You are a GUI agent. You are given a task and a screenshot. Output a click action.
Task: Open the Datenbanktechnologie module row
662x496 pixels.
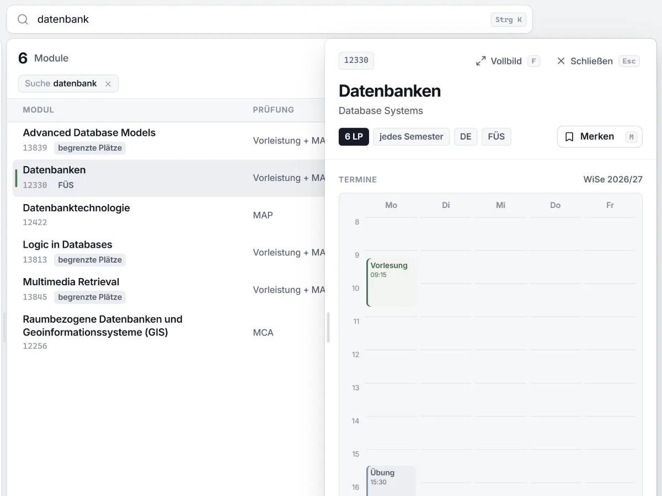169,215
